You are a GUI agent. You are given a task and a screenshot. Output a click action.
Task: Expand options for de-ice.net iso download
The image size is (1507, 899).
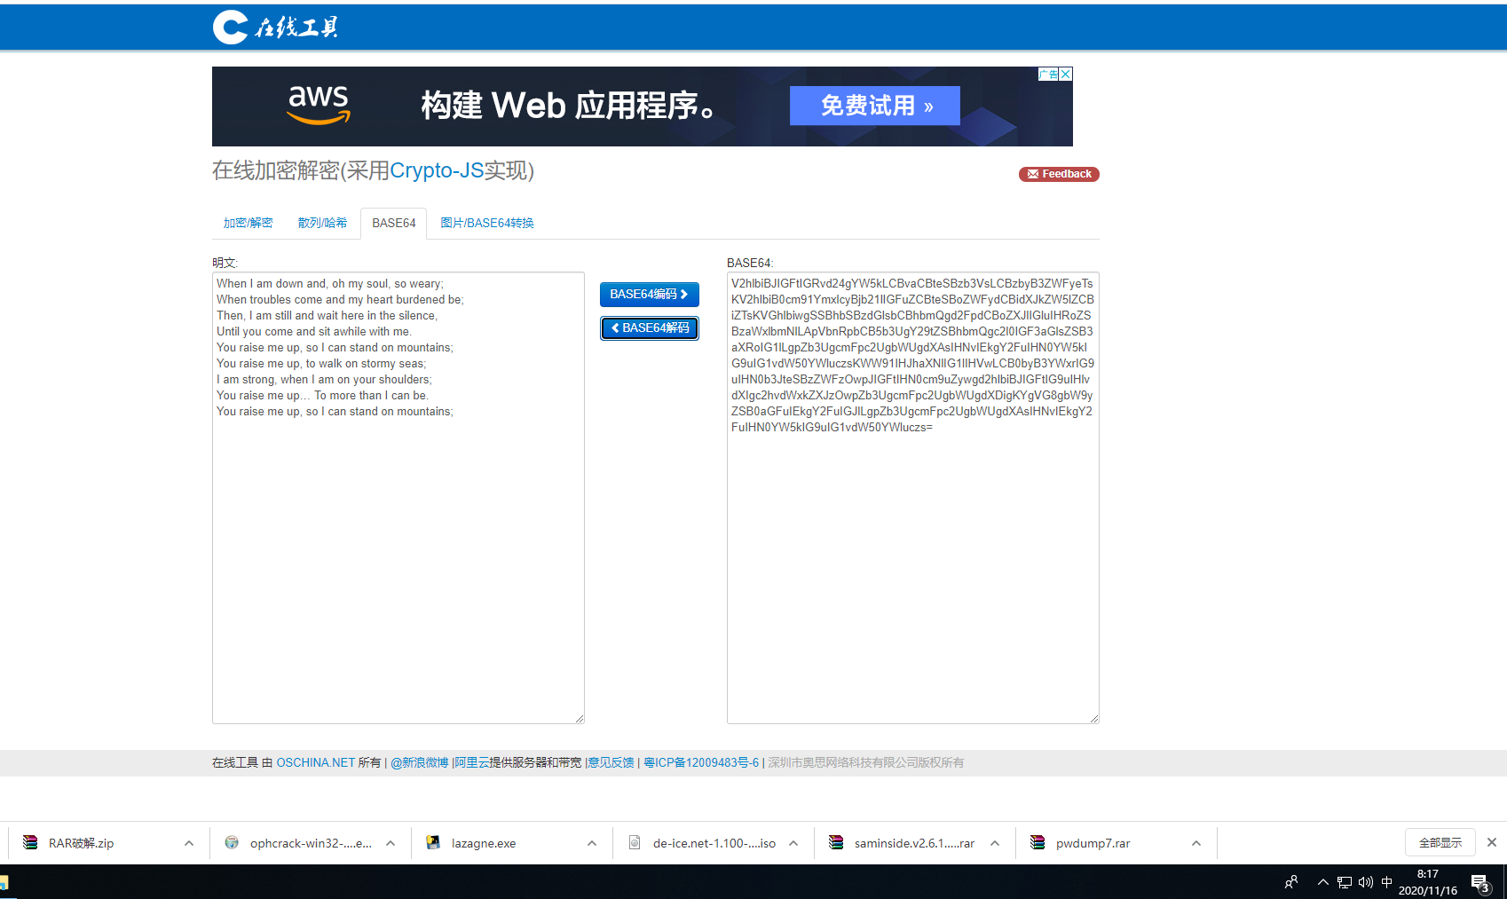[793, 843]
